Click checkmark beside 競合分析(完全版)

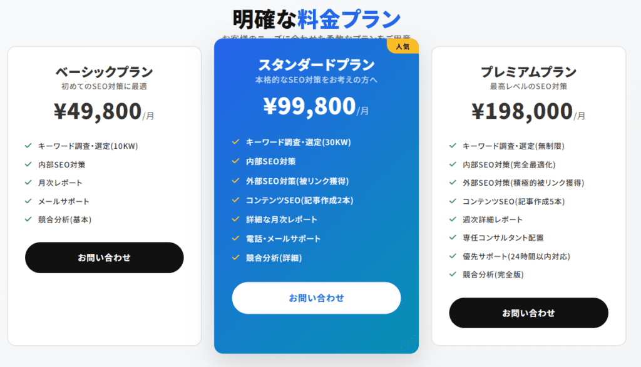click(x=453, y=274)
